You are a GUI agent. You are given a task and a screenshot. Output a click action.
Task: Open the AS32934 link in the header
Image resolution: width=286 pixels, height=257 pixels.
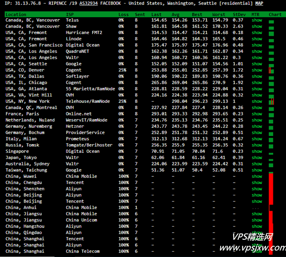89,3
